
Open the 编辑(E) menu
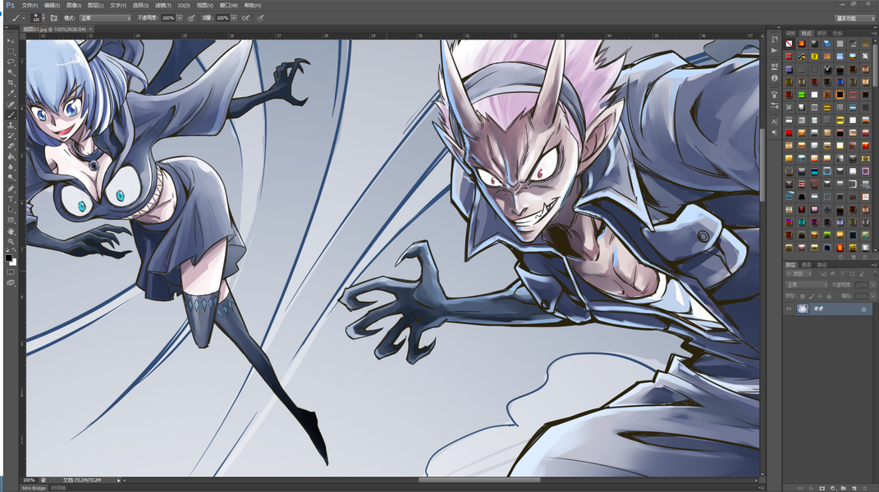(53, 5)
